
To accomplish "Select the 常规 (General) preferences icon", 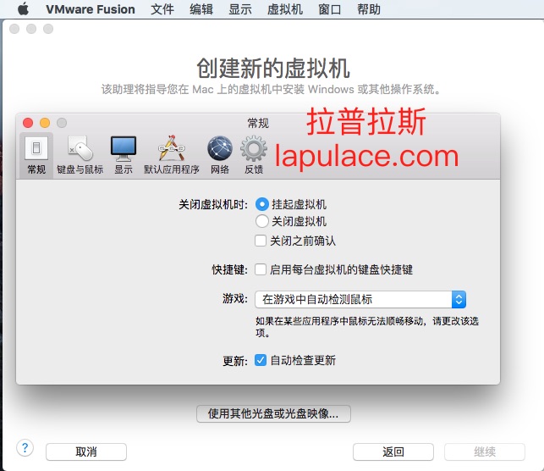I will [36, 154].
